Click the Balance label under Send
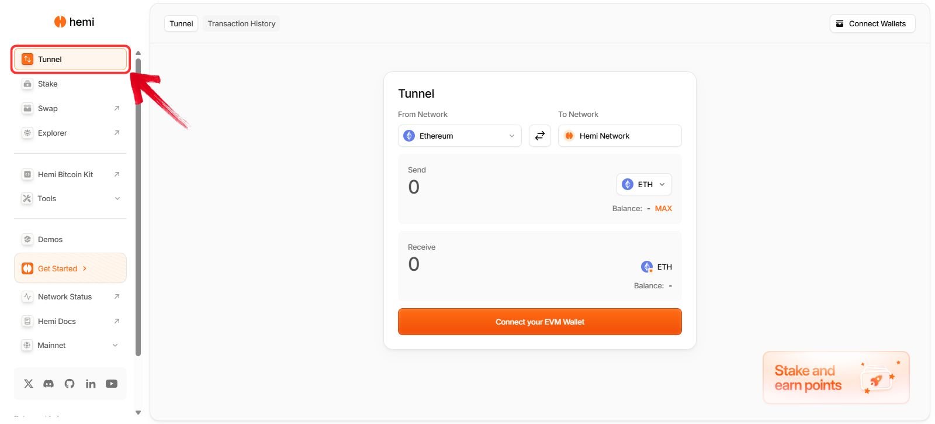 [627, 208]
